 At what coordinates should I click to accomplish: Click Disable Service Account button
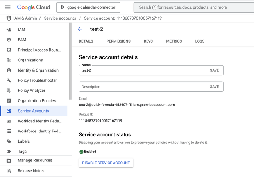coord(106,163)
